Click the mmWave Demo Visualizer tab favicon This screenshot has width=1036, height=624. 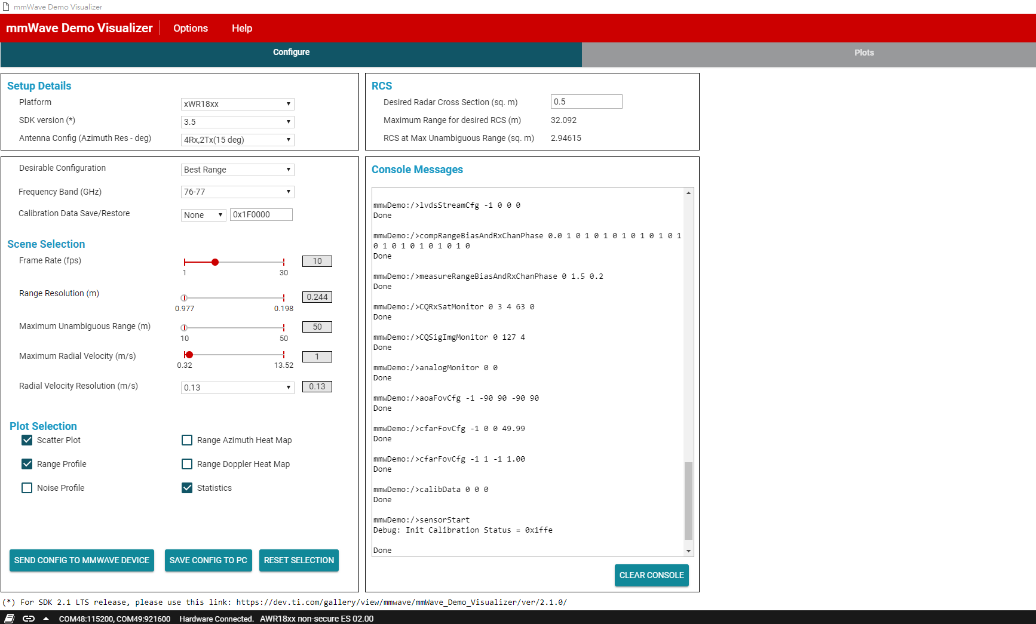[6, 7]
